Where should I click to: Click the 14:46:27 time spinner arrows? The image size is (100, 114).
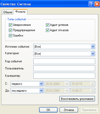(93, 91)
